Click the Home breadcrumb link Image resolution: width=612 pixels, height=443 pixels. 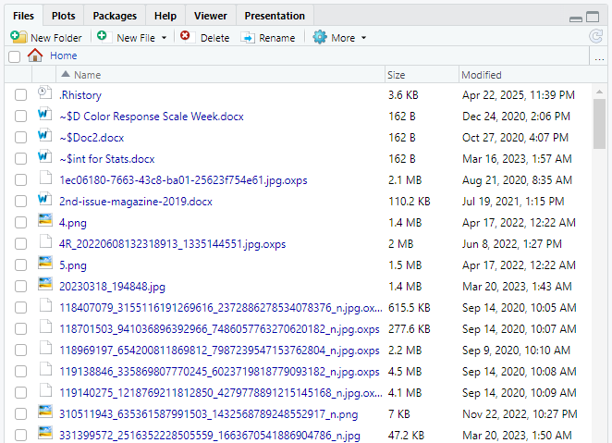63,55
